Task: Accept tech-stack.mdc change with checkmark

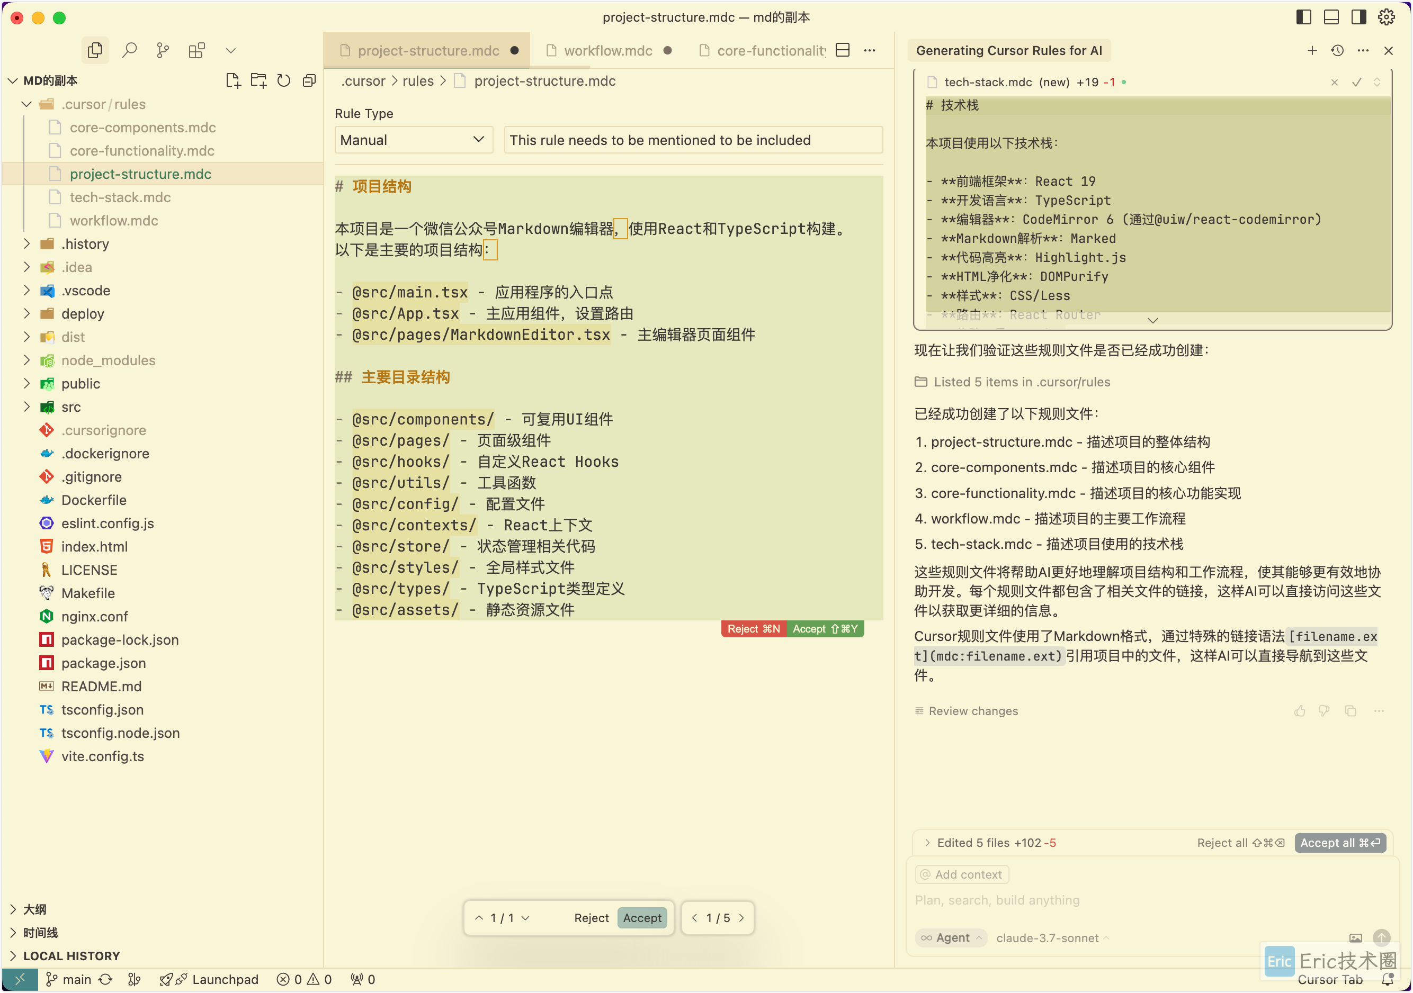Action: tap(1356, 83)
